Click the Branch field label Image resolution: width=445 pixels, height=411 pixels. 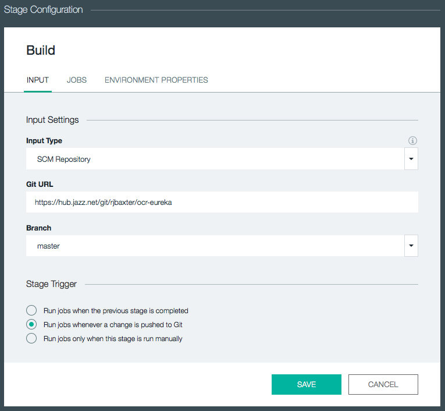[x=38, y=228]
